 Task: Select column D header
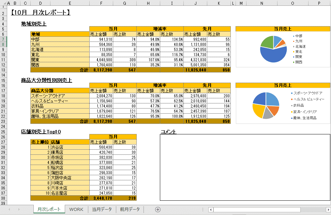pyautogui.click(x=40, y=3)
